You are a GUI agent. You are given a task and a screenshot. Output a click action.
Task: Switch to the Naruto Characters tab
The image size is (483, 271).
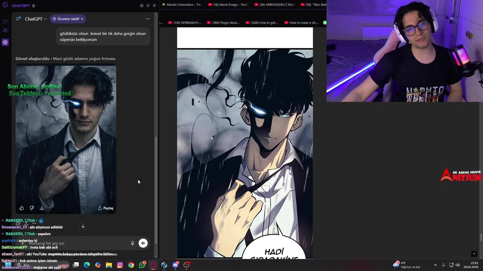click(182, 5)
